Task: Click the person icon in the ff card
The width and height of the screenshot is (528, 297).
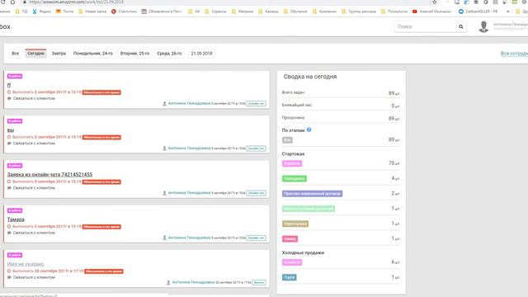Action: (164, 103)
